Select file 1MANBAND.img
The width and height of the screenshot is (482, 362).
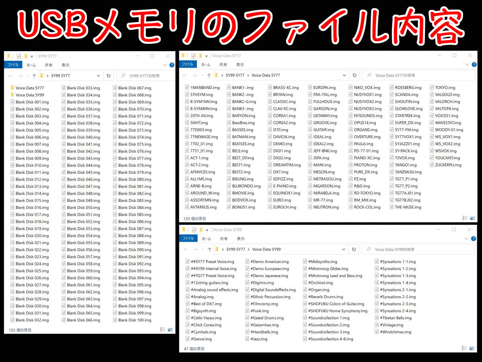pyautogui.click(x=202, y=87)
